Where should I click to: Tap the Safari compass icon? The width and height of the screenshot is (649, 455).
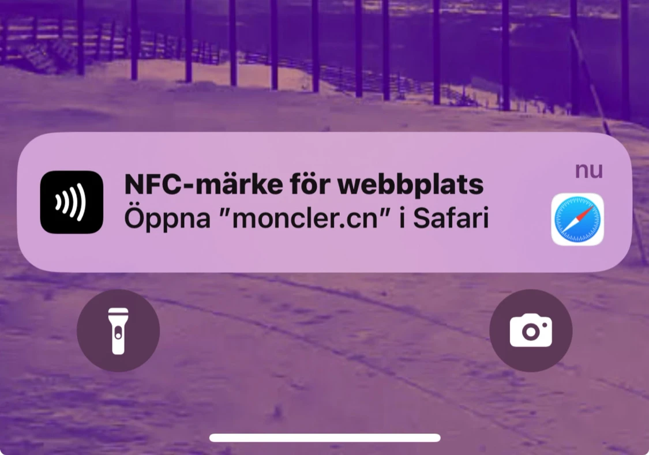point(577,219)
